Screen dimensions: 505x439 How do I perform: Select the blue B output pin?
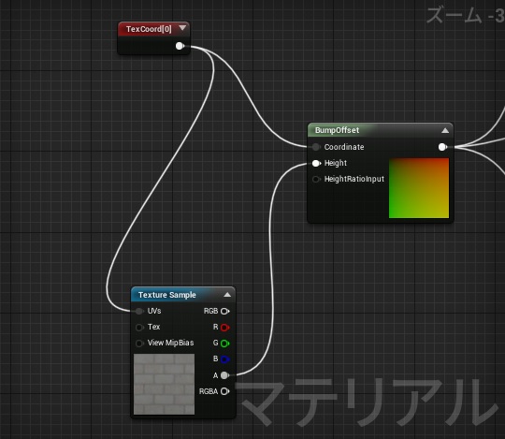point(224,359)
